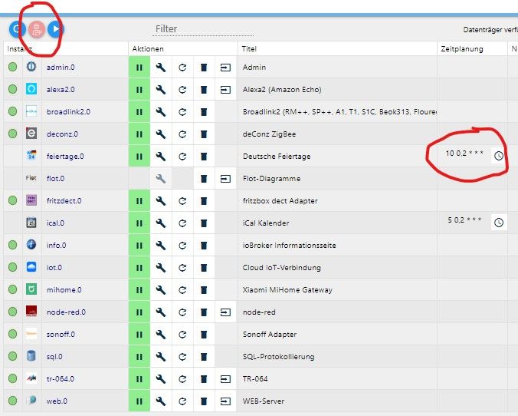Select the broadlink2.0 instance name
518x416 pixels.
68,112
